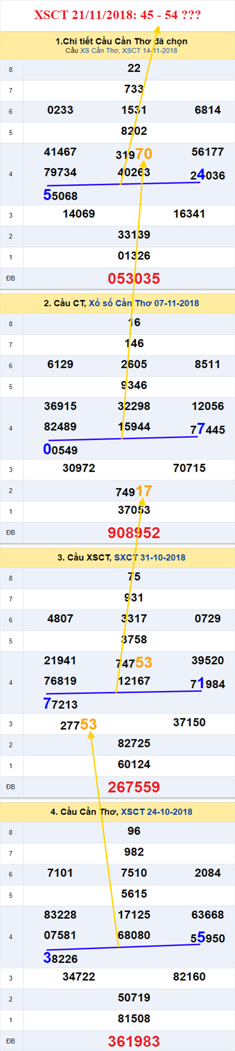Select the result 56177
This screenshot has height=1051, width=235.
pyautogui.click(x=208, y=152)
